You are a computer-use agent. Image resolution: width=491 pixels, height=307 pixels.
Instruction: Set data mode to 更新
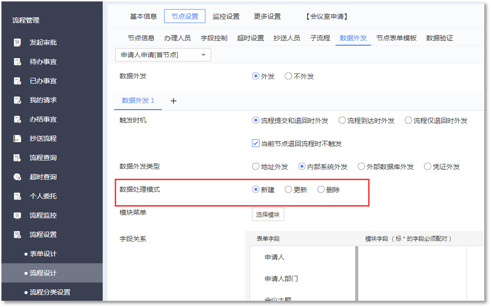coord(288,190)
